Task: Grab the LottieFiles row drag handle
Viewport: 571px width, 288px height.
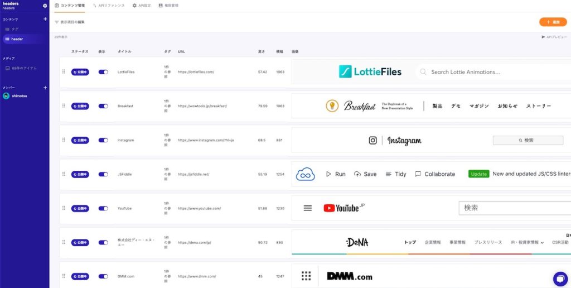Action: [64, 72]
